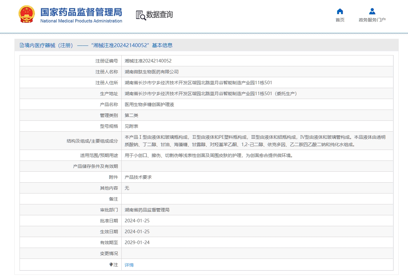Click the national emblem logo
The width and height of the screenshot is (408, 280).
pos(27,14)
